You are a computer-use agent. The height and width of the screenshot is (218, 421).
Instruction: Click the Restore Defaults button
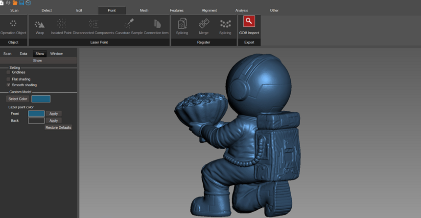pos(58,128)
